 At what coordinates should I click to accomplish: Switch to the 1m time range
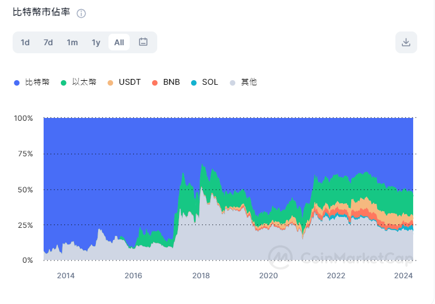[x=72, y=42]
